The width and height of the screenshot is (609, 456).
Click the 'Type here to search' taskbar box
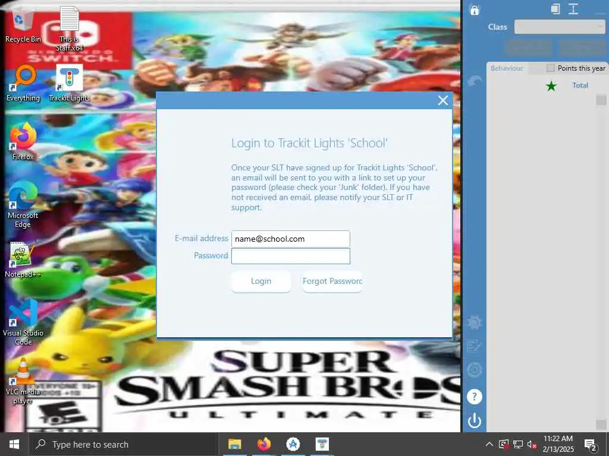(123, 444)
